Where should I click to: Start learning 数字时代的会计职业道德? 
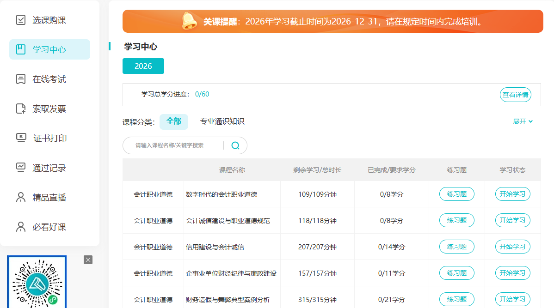coord(512,194)
